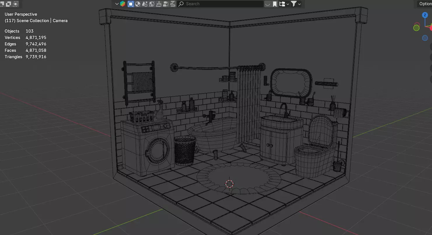Toggle the curved stroke icon before Search
This screenshot has width=432, height=235.
[173, 4]
